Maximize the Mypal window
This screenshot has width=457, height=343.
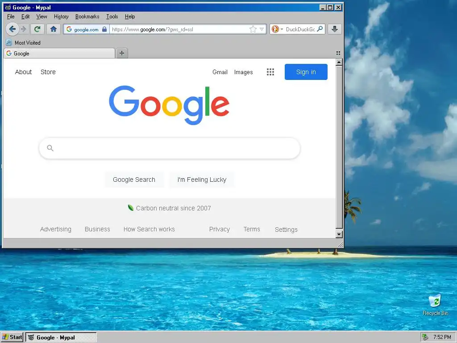[x=330, y=7]
